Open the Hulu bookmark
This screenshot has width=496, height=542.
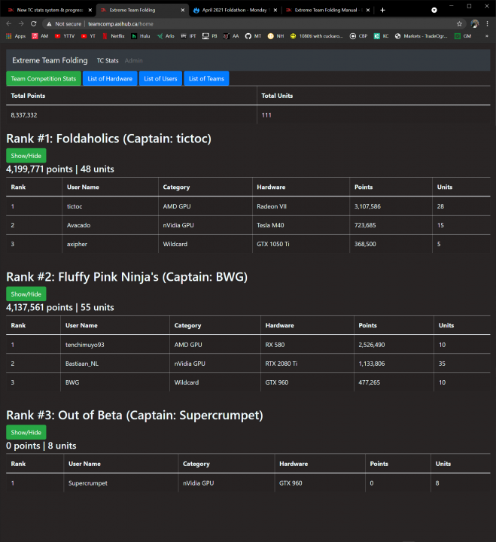point(140,35)
